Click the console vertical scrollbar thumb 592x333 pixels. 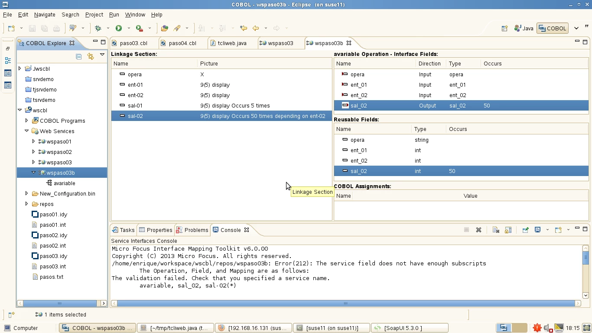tap(585, 258)
